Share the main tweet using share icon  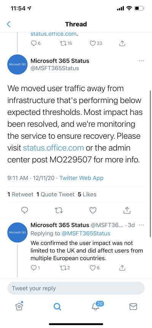tap(127, 210)
